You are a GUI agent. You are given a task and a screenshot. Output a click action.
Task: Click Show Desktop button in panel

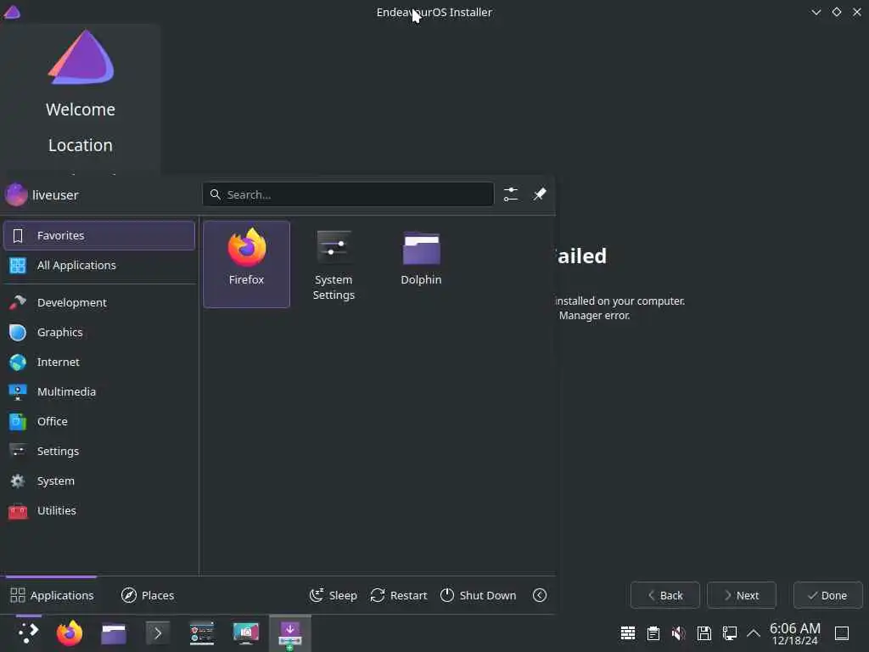coord(842,633)
